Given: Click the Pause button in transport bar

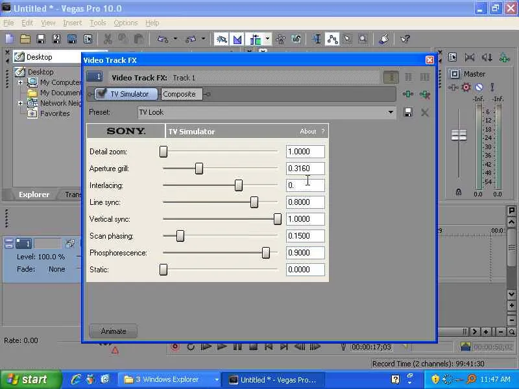Looking at the screenshot, I should (x=237, y=347).
